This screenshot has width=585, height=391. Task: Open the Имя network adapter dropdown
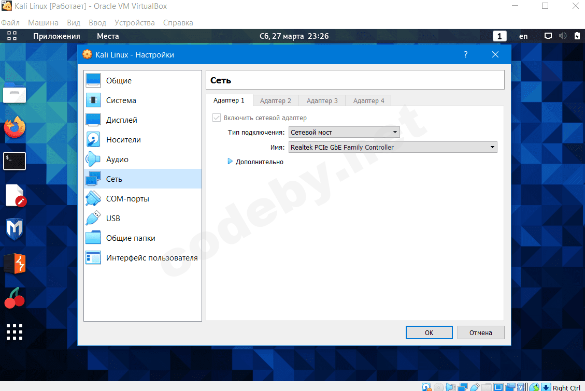click(393, 147)
